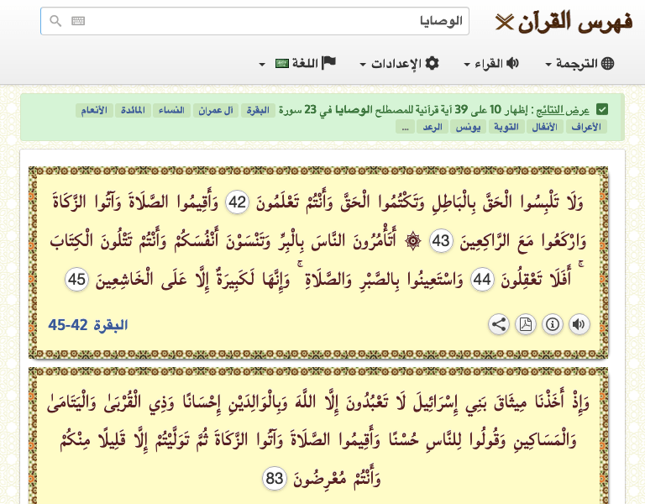Filter results by الأنعام tag
The width and height of the screenshot is (645, 504).
click(94, 110)
